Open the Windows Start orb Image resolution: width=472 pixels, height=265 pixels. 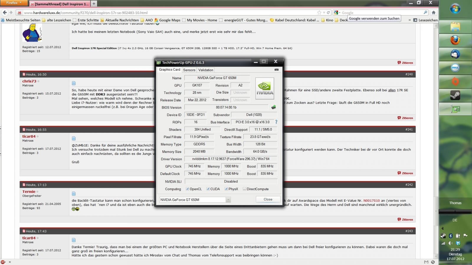click(455, 9)
